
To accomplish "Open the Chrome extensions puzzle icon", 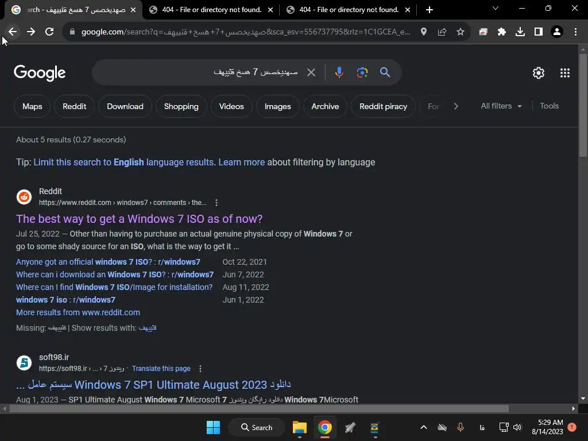I will (x=502, y=32).
